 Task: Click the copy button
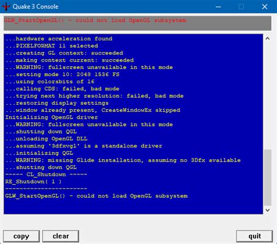coord(22,236)
